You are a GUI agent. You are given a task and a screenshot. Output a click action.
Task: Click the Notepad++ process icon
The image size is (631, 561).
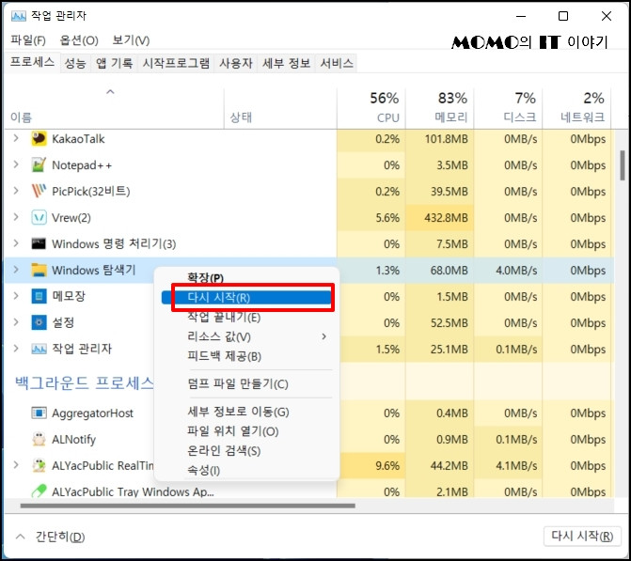(x=39, y=165)
